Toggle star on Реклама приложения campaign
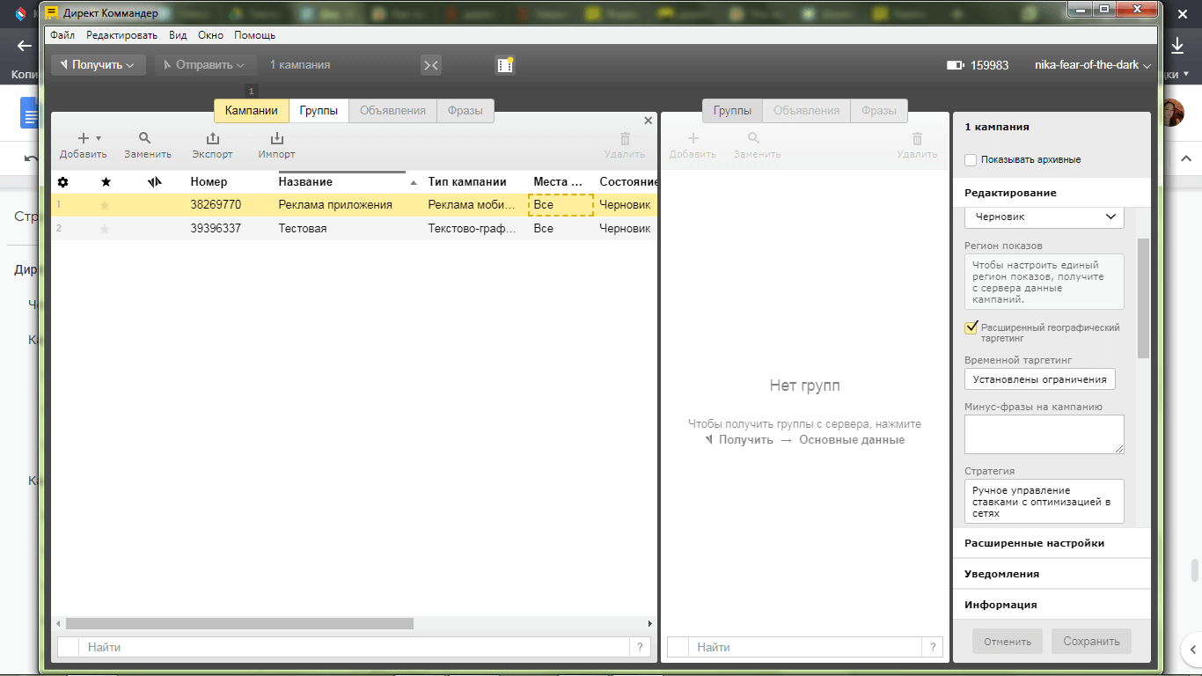The width and height of the screenshot is (1202, 676). coord(106,205)
